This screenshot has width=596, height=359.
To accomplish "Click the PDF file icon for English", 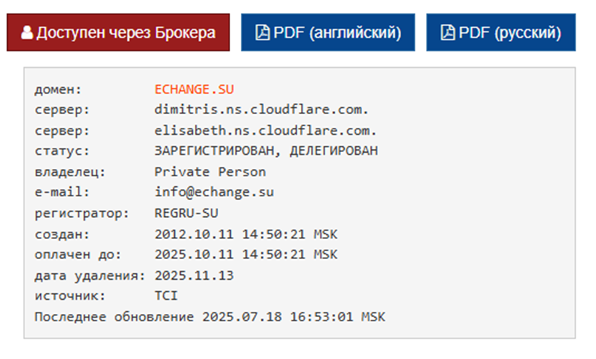I will 262,33.
